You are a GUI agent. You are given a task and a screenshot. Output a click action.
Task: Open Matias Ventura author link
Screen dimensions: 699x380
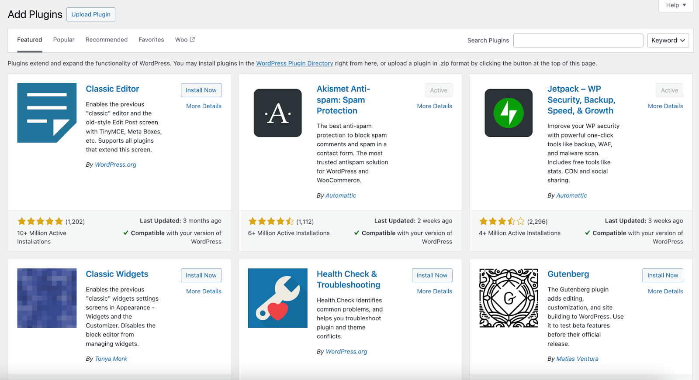click(578, 359)
